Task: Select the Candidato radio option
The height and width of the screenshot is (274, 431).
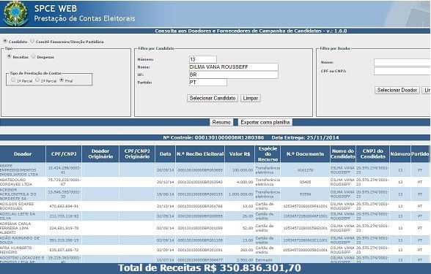Action: tap(5, 41)
